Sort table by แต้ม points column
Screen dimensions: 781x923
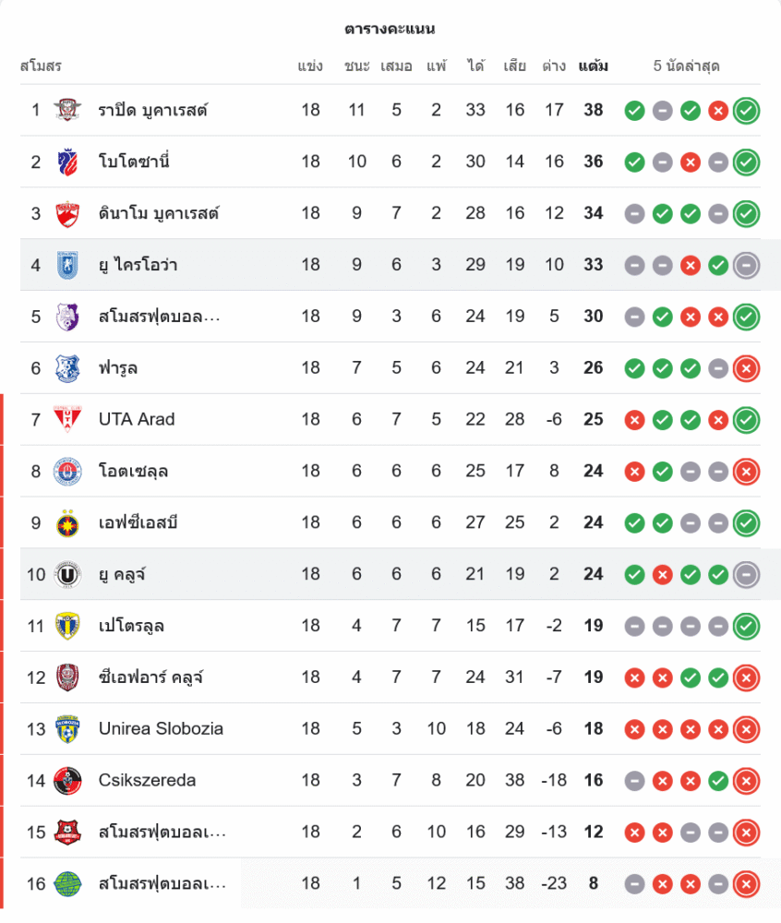[593, 66]
